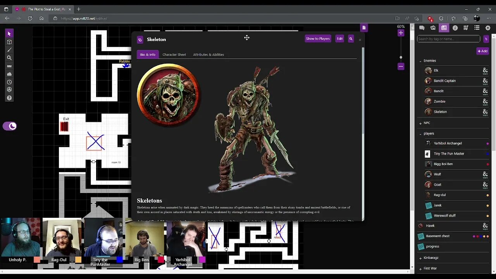Click the browser home button
The width and height of the screenshot is (496, 279).
(41, 18)
